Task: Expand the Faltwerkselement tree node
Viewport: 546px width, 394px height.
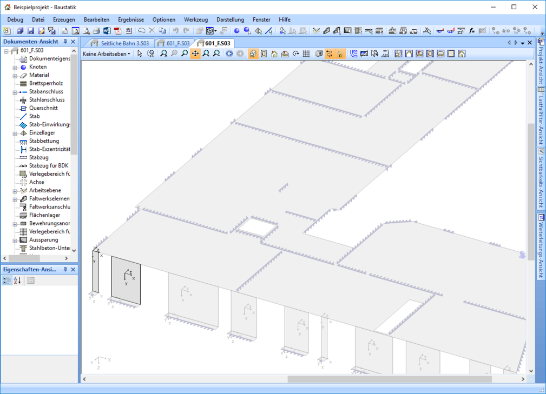Action: 15,199
